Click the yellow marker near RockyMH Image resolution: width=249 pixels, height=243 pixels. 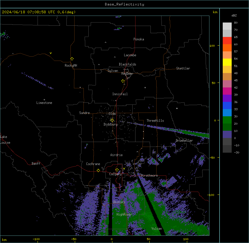(x=72, y=59)
